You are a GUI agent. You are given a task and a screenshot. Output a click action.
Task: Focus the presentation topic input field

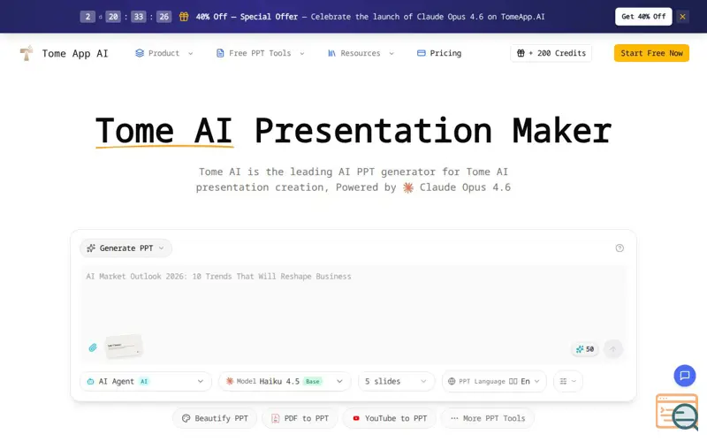353,300
